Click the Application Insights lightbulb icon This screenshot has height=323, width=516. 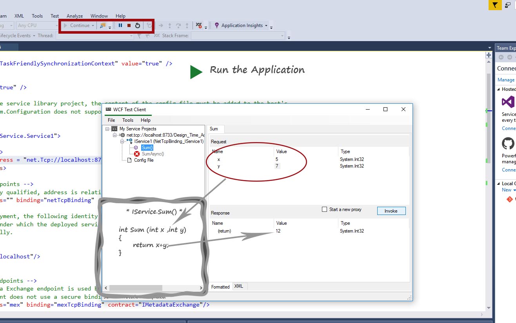click(x=216, y=25)
